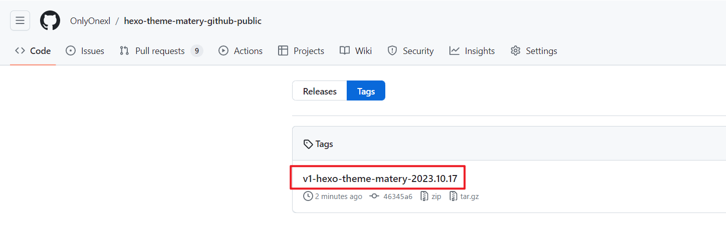Click the Issues circle icon

pos(71,51)
